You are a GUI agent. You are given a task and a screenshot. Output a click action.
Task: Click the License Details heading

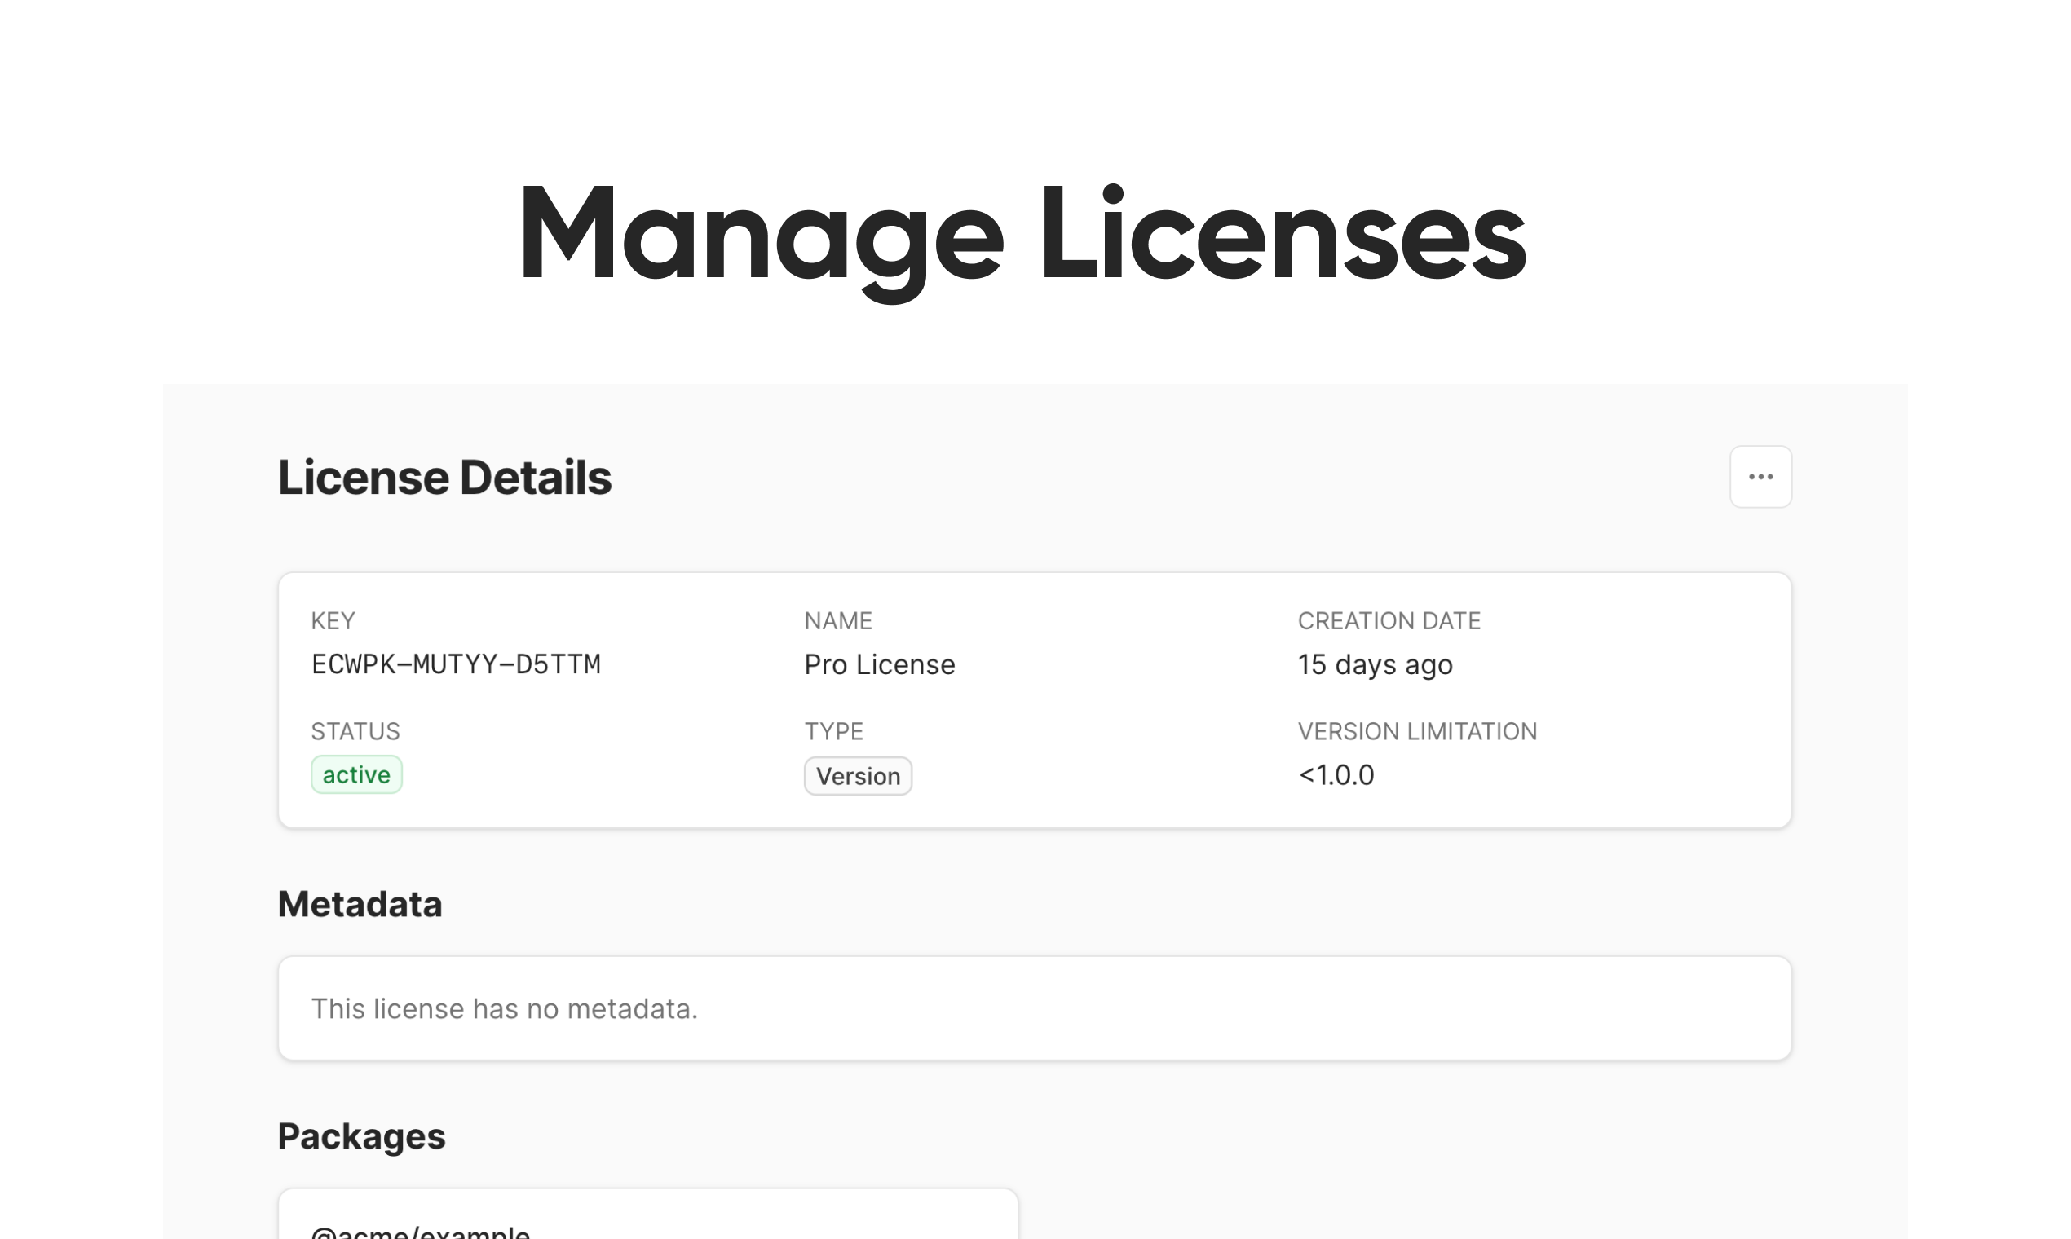pyautogui.click(x=444, y=478)
